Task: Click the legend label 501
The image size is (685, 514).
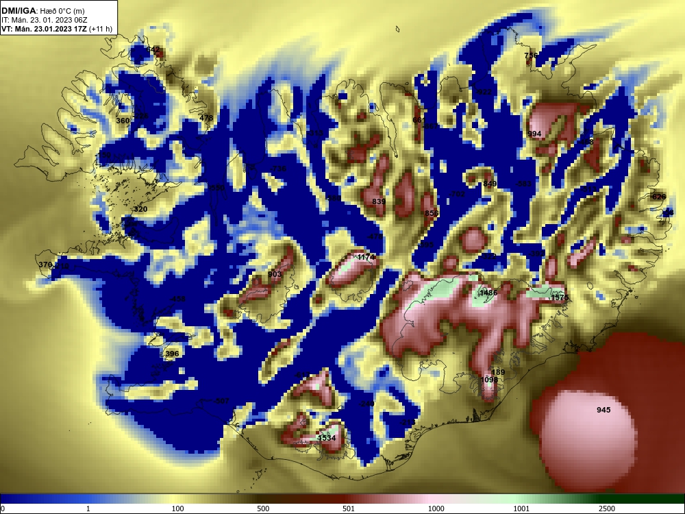Action: click(349, 509)
